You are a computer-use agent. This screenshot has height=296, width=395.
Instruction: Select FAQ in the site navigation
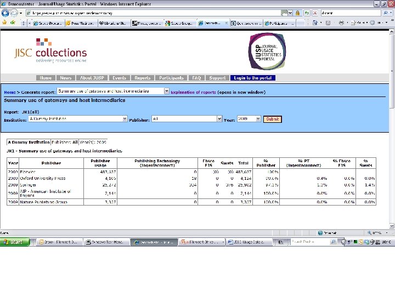tap(196, 78)
